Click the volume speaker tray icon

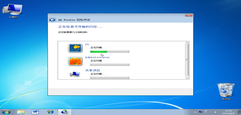point(216,112)
